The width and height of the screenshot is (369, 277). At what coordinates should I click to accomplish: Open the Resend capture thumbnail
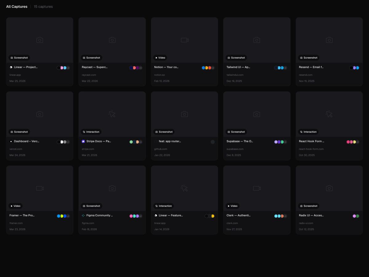click(x=329, y=40)
